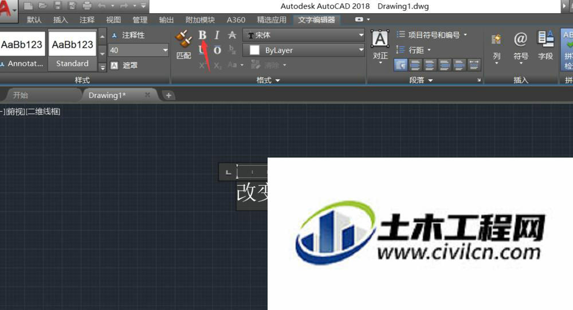The image size is (573, 310).
Task: Toggle Underline formatting
Action: click(x=201, y=50)
